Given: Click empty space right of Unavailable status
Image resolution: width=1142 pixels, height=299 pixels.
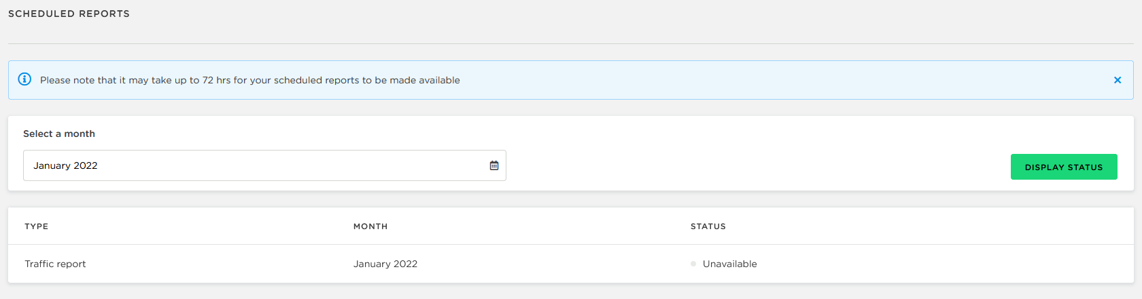Looking at the screenshot, I should (952, 264).
